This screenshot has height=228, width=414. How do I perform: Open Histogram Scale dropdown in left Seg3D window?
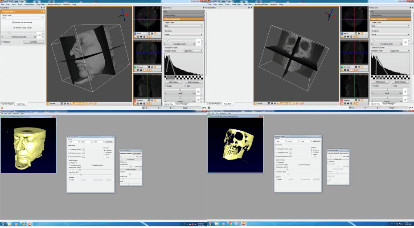(x=193, y=51)
